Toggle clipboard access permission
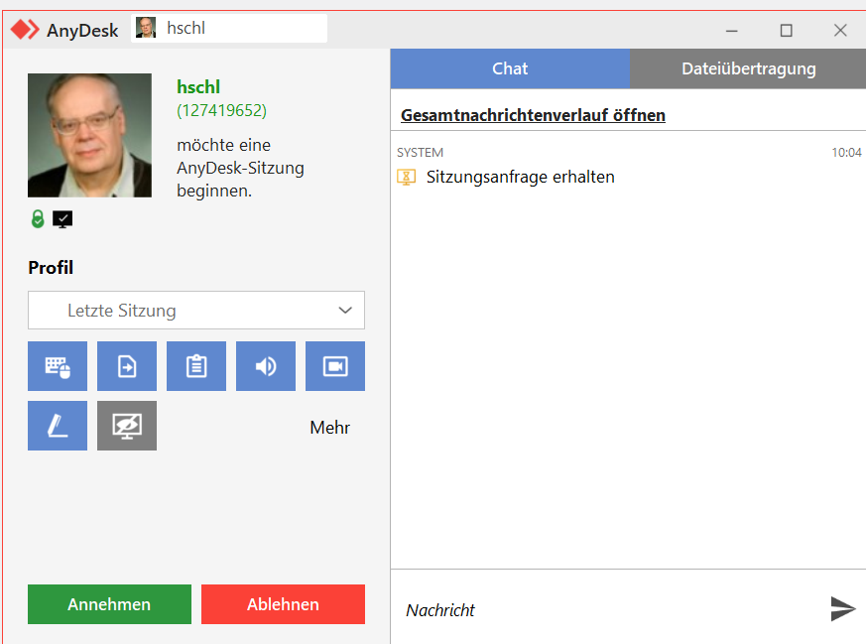 [x=196, y=366]
